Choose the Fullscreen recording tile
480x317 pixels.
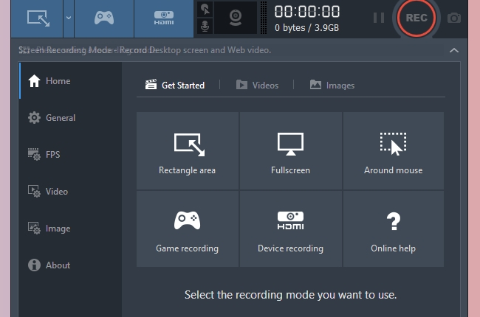pyautogui.click(x=290, y=150)
